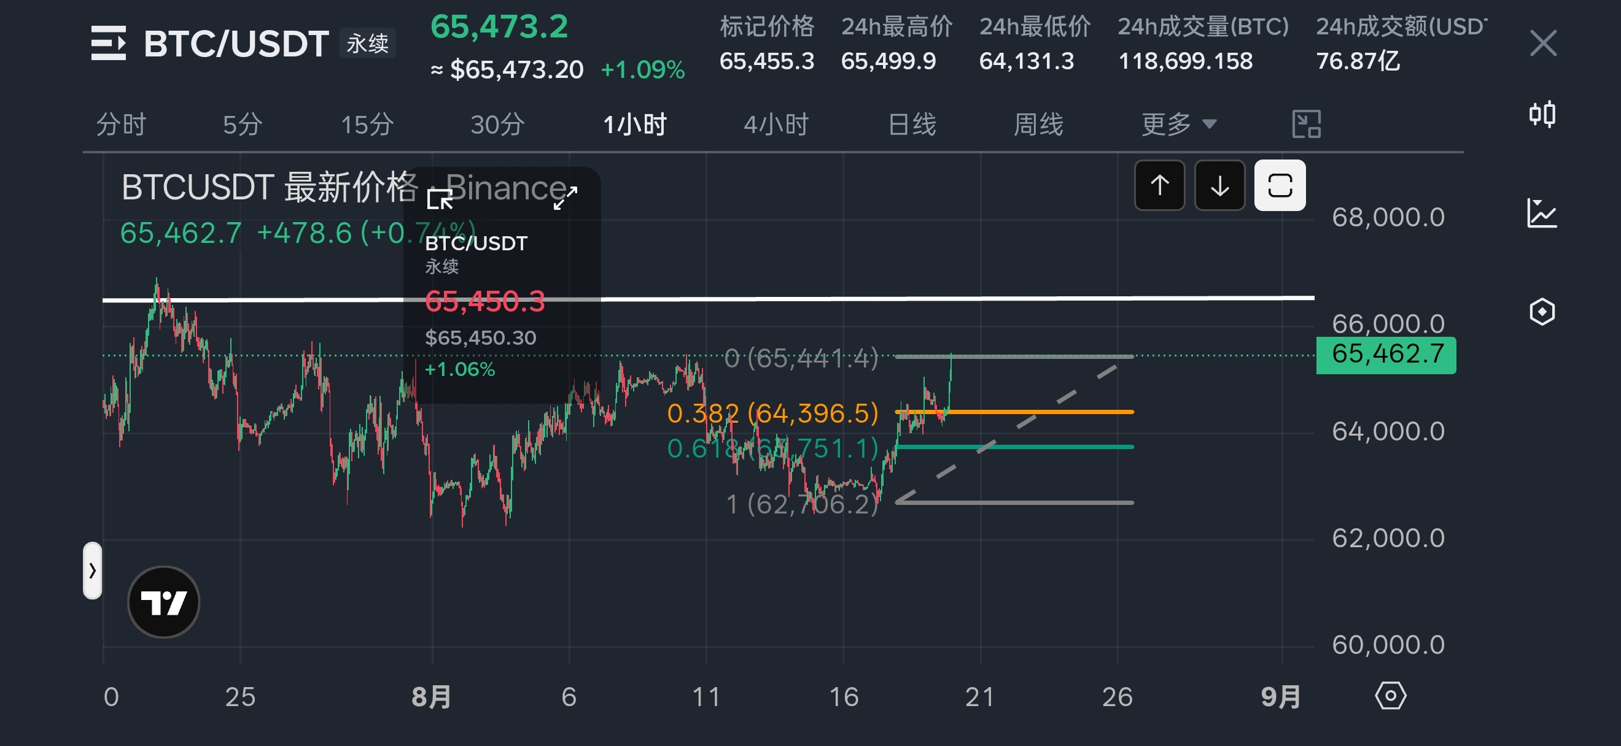
Task: Open the chart layout icon beside 更多
Action: click(x=1307, y=124)
